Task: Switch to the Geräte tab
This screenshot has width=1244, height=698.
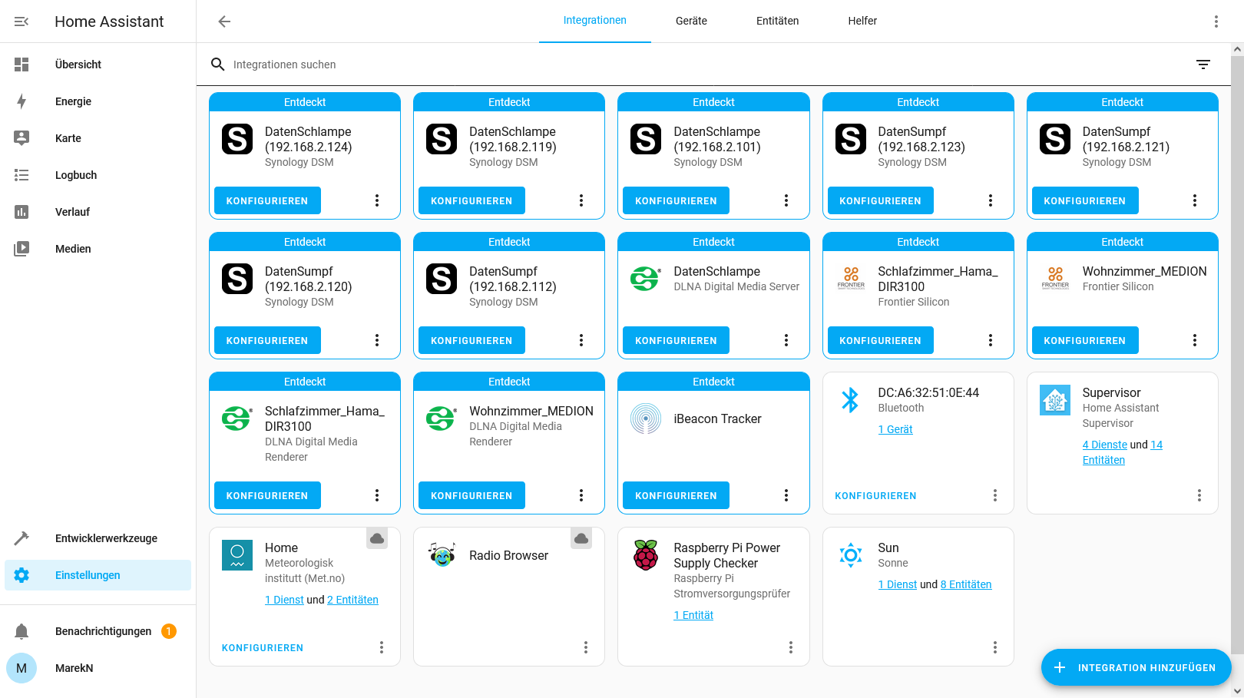Action: (x=690, y=21)
